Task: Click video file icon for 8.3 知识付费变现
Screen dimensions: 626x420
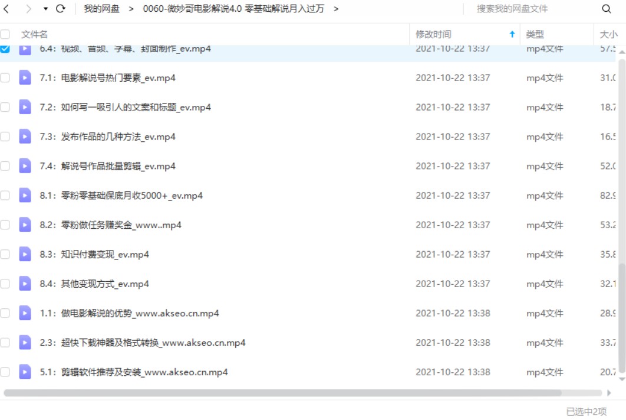Action: (25, 254)
